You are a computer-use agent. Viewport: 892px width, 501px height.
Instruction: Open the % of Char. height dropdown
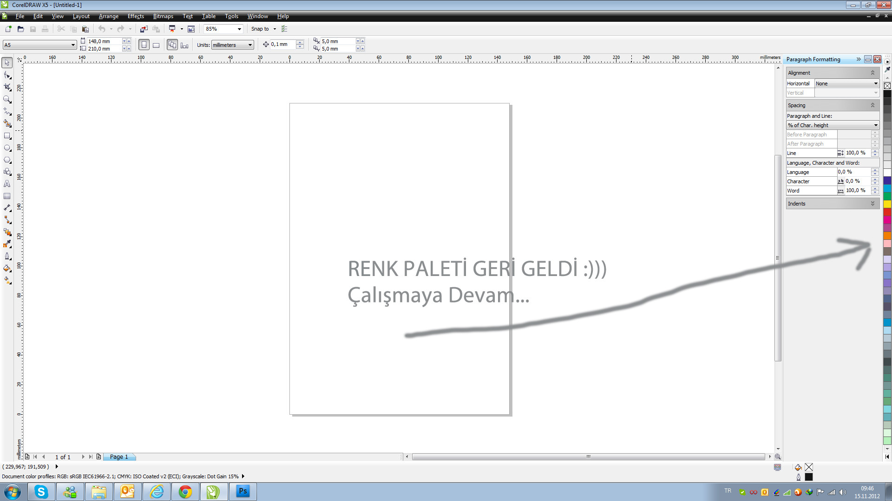pyautogui.click(x=876, y=125)
